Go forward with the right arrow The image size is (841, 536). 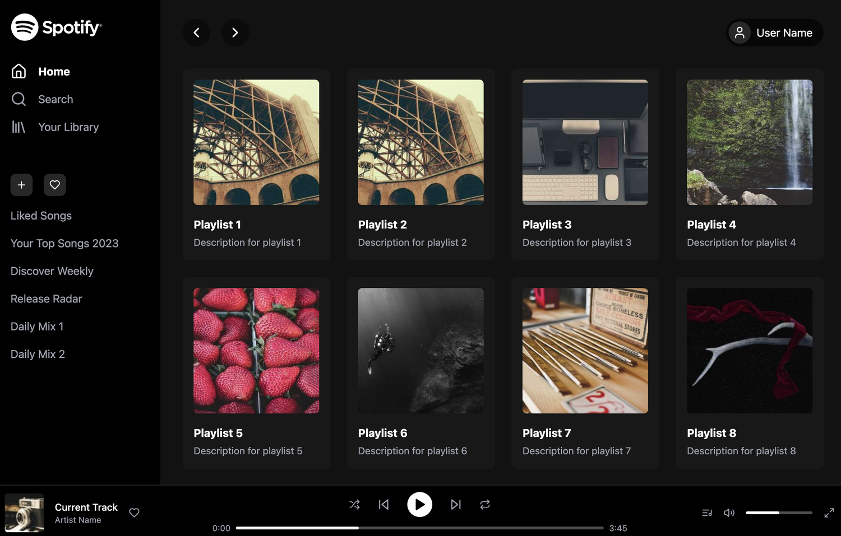click(235, 32)
